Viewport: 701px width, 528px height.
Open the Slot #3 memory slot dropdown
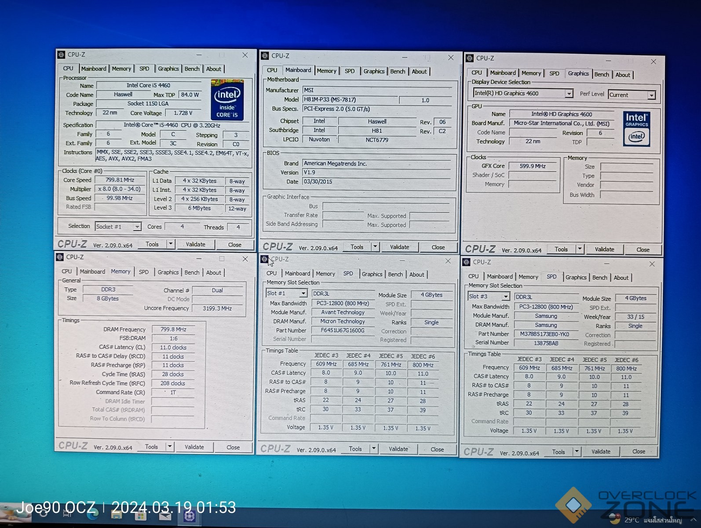click(506, 297)
